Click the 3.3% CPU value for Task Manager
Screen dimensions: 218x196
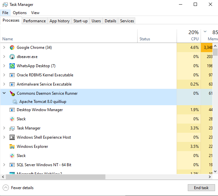(194, 128)
